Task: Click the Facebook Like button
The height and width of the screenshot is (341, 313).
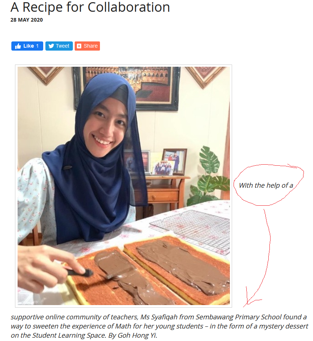Action: pyautogui.click(x=27, y=46)
